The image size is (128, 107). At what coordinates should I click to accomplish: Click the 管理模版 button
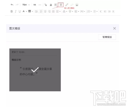[x=107, y=37]
